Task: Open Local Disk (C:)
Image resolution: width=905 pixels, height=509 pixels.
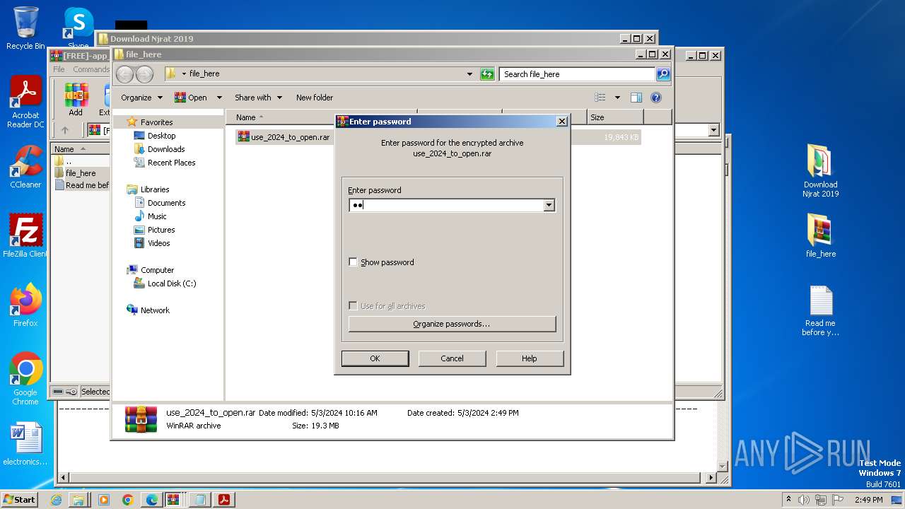Action: 172,283
